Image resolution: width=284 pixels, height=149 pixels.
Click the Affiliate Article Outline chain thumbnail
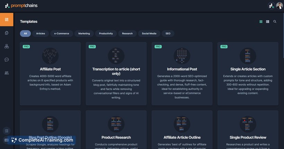[x=182, y=124]
